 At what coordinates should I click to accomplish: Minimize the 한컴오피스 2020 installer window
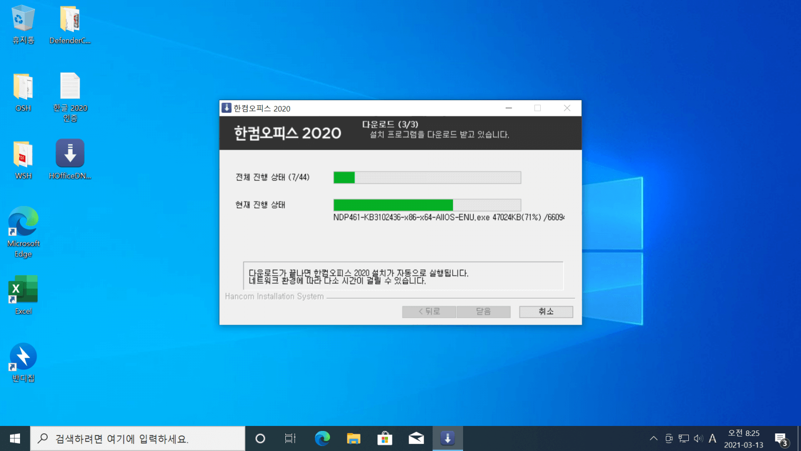point(509,108)
